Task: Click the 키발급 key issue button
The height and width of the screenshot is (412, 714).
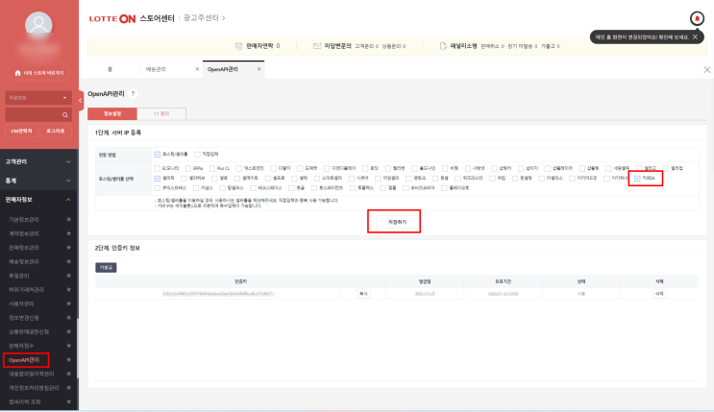Action: [x=106, y=268]
